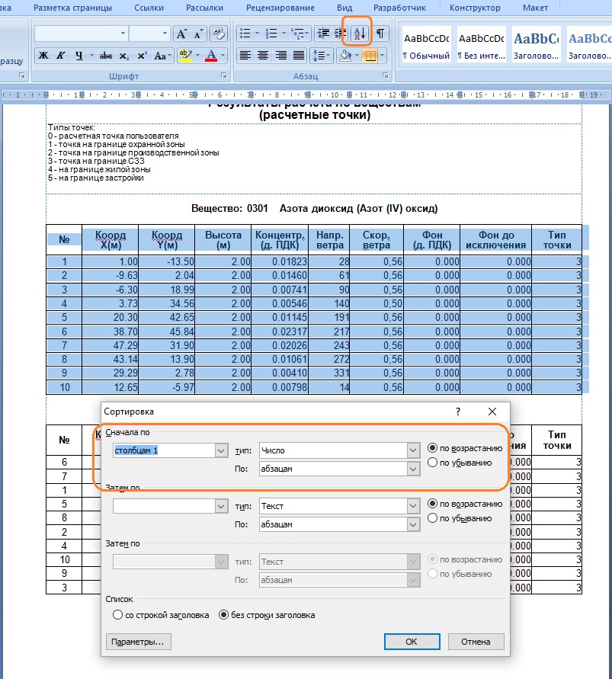Screen dimensions: 612x679
Task: Select 'без строки заголовка' radio button
Action: (x=224, y=615)
